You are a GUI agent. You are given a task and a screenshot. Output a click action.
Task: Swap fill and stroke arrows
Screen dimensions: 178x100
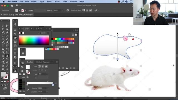(x=8, y=72)
